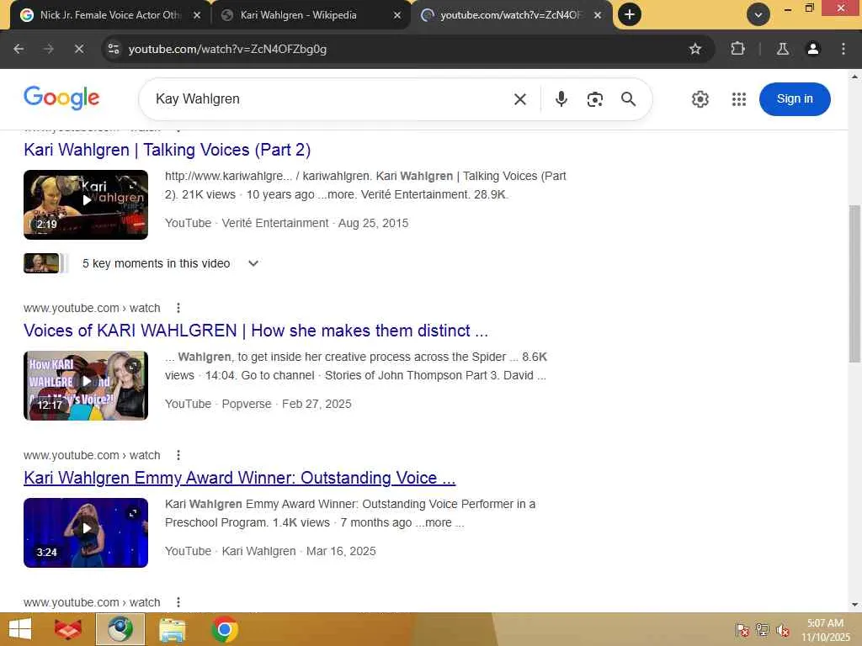Play the 12:17 Popverse video thumbnail
This screenshot has height=646, width=862.
click(x=86, y=385)
